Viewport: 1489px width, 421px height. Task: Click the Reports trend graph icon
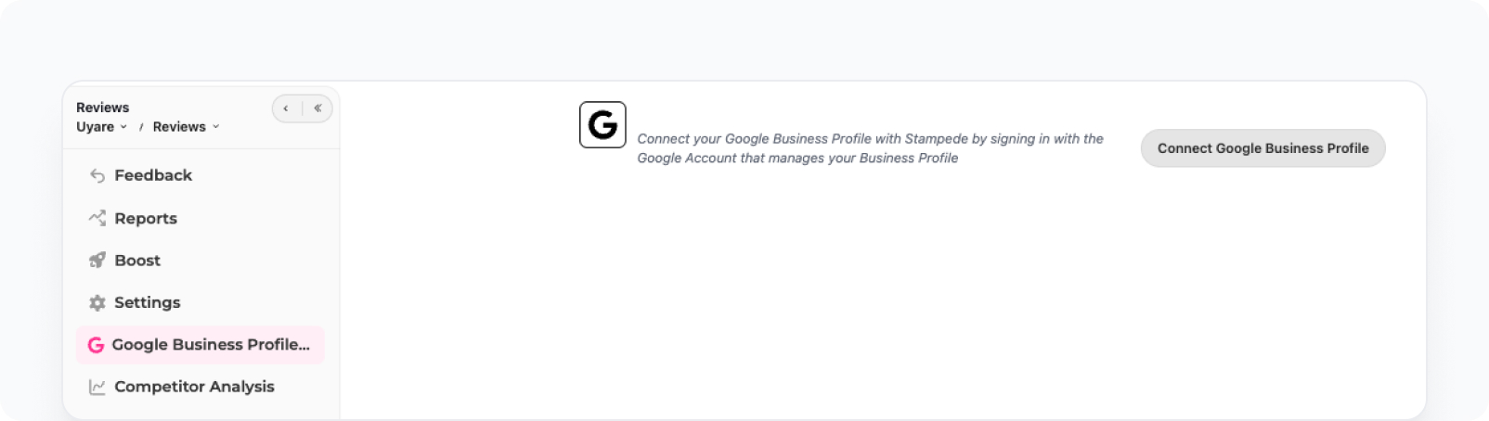pos(97,218)
